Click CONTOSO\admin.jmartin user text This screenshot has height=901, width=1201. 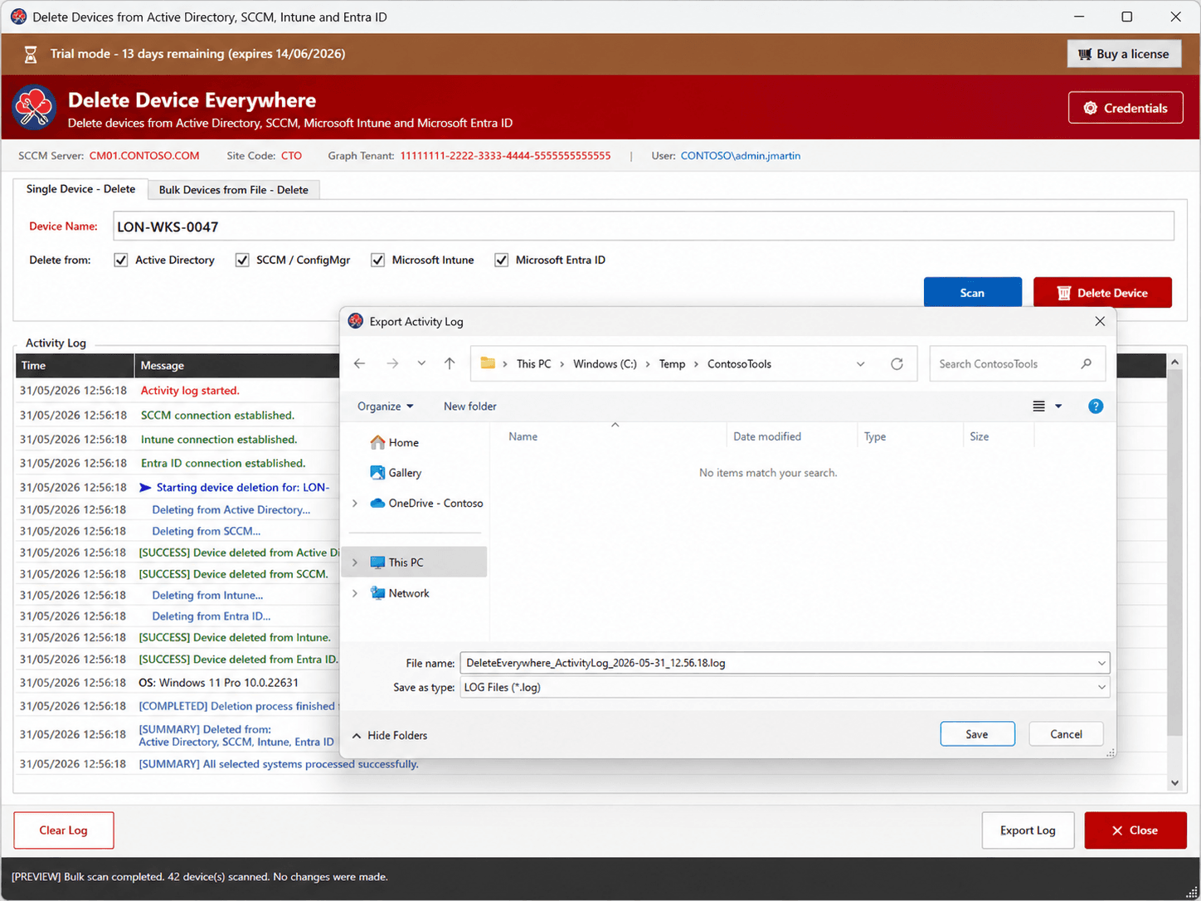tap(741, 155)
